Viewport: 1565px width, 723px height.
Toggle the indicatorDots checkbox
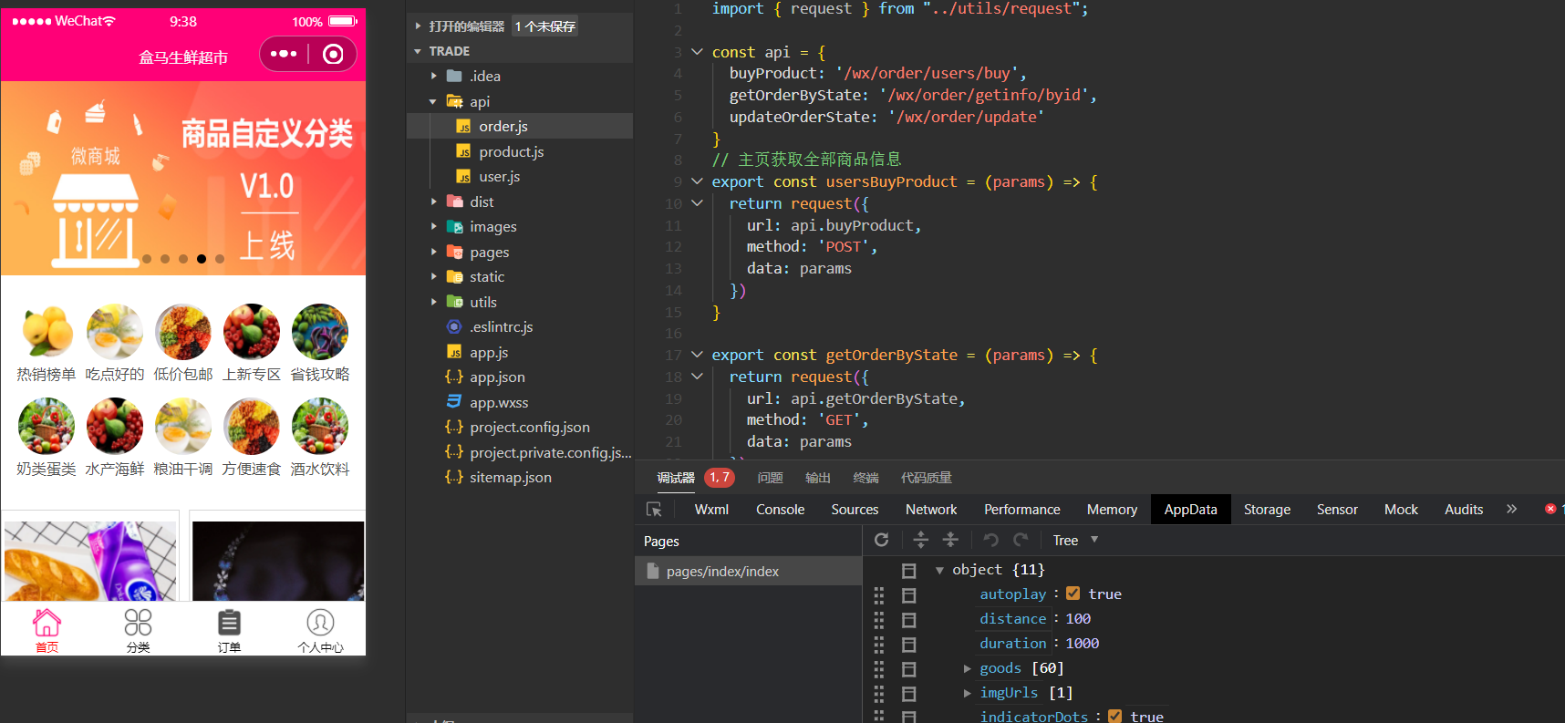tap(1115, 717)
